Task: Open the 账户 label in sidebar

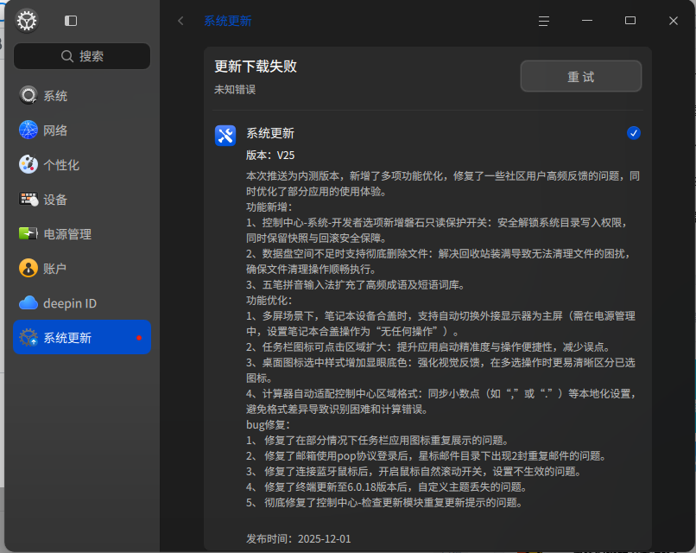Action: coord(55,269)
